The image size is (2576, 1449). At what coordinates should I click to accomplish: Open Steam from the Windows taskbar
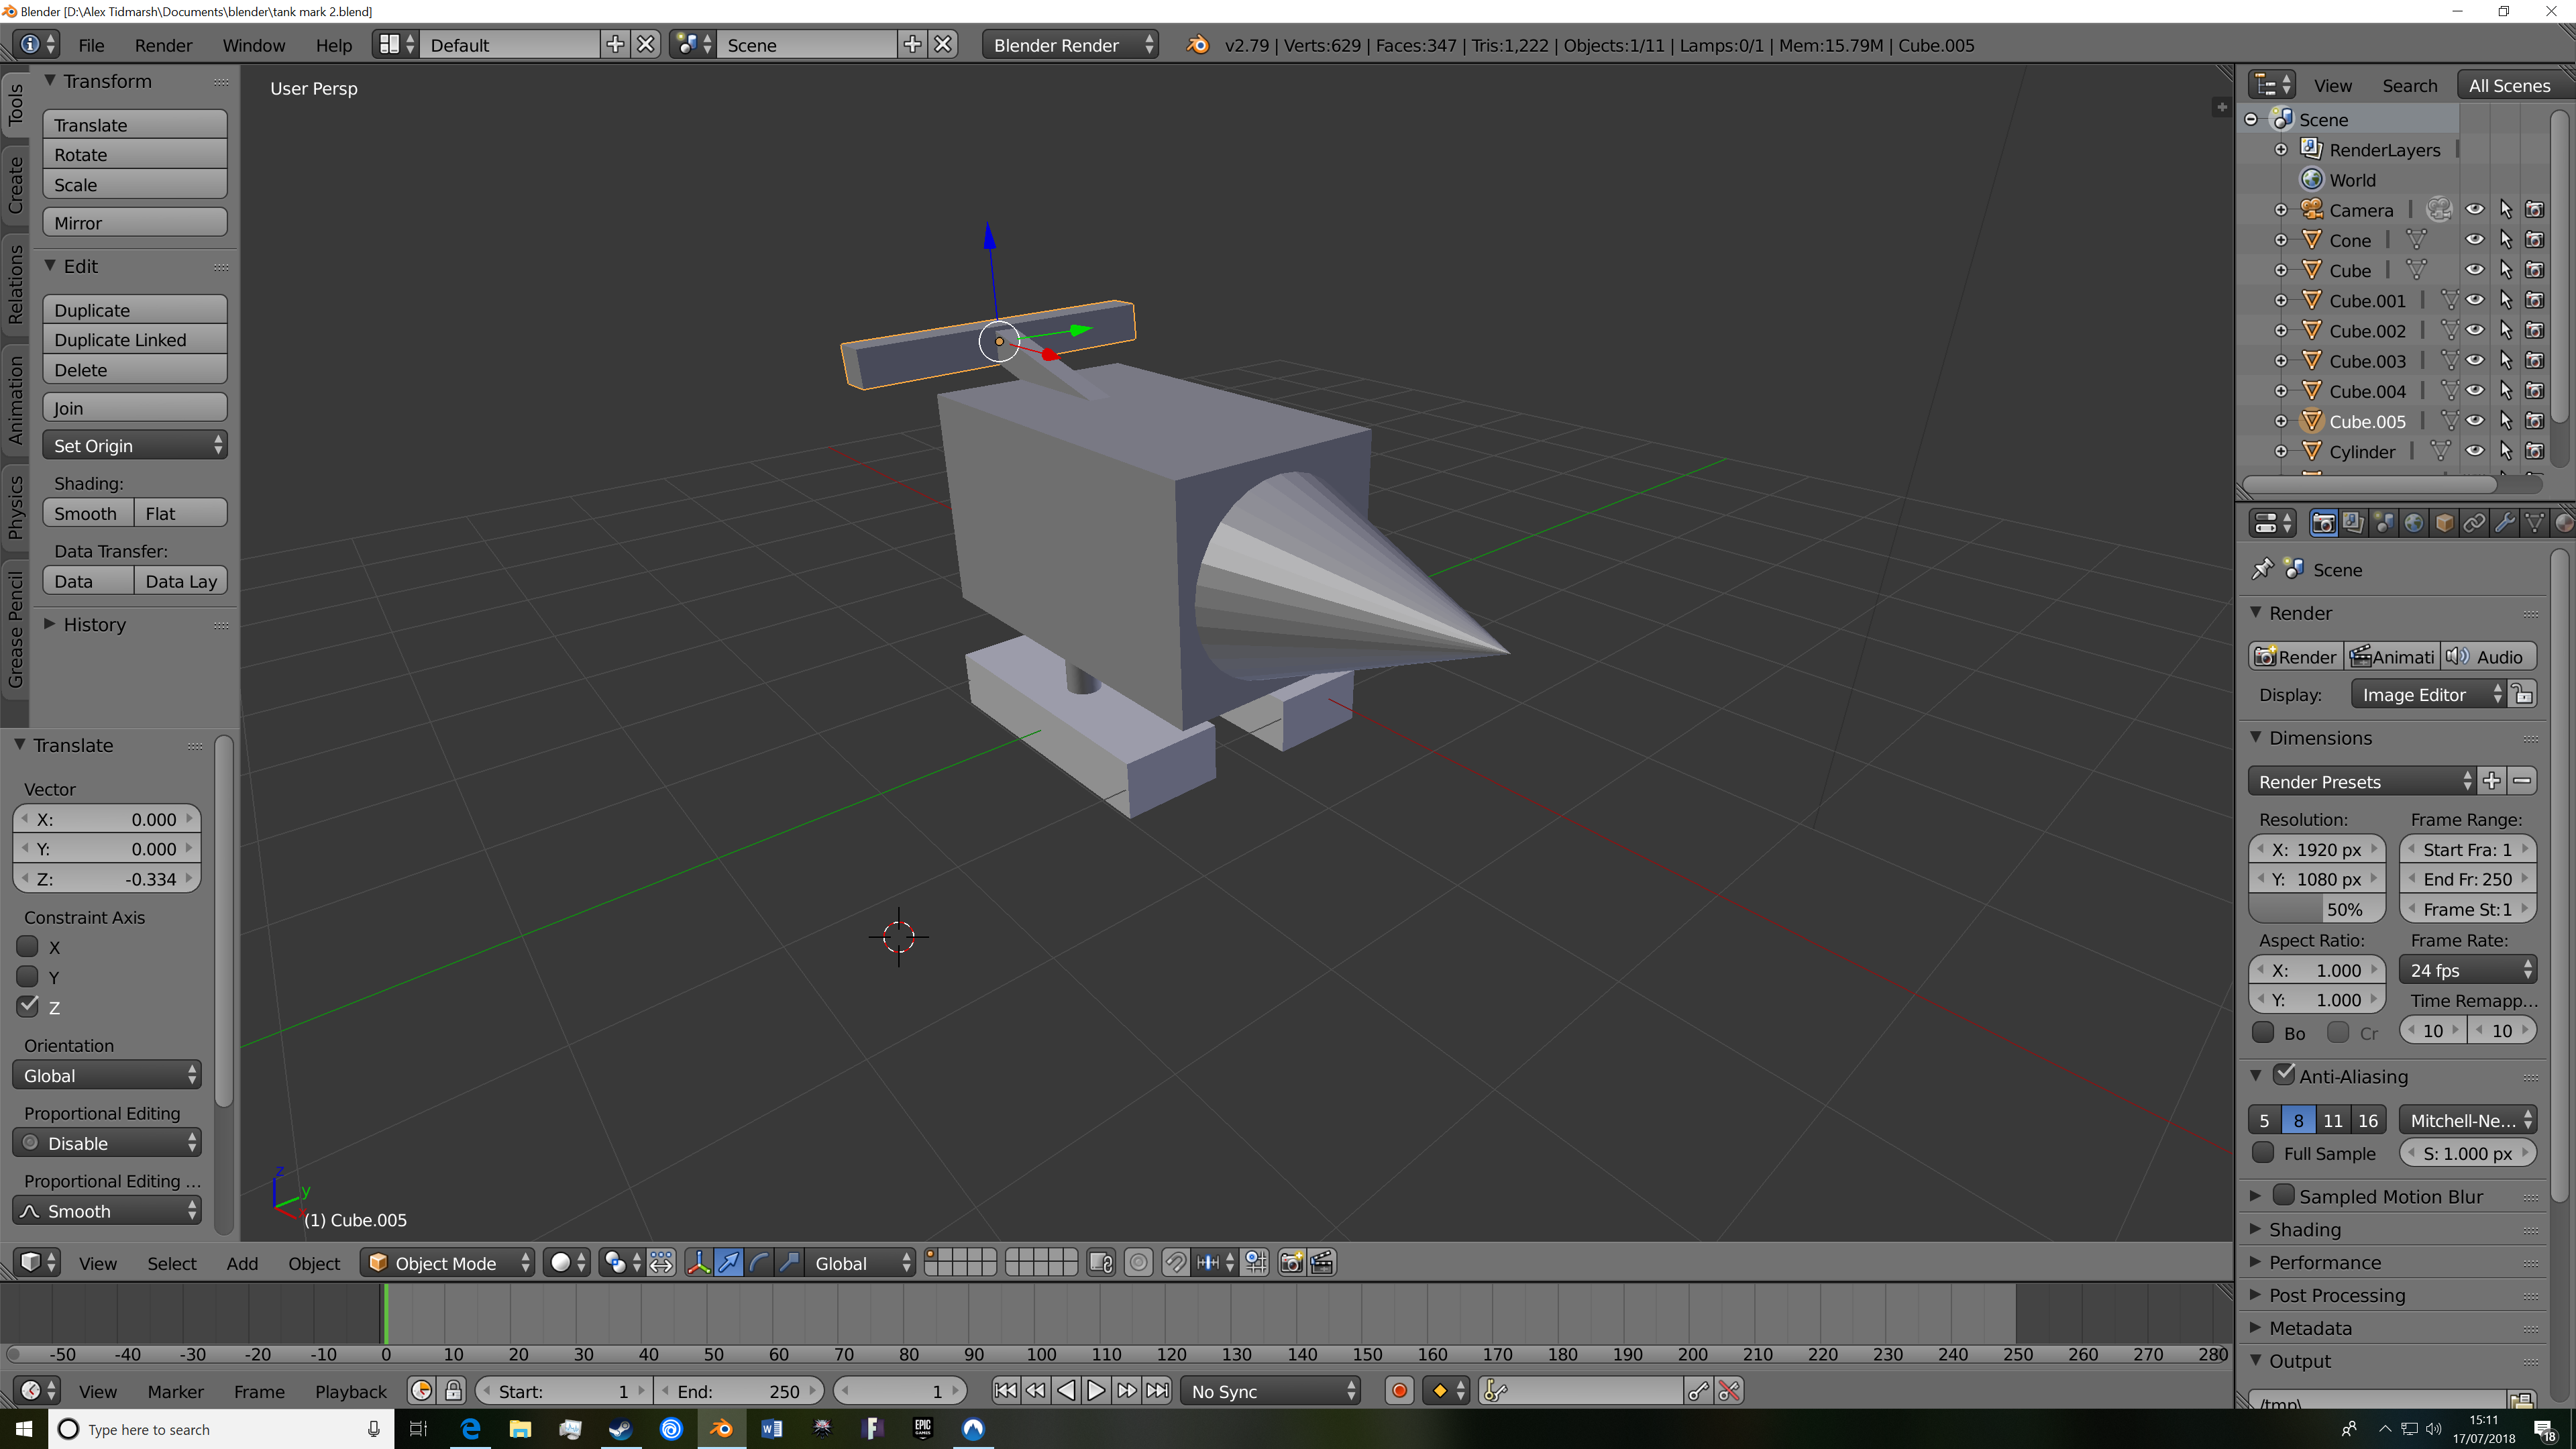click(620, 1429)
